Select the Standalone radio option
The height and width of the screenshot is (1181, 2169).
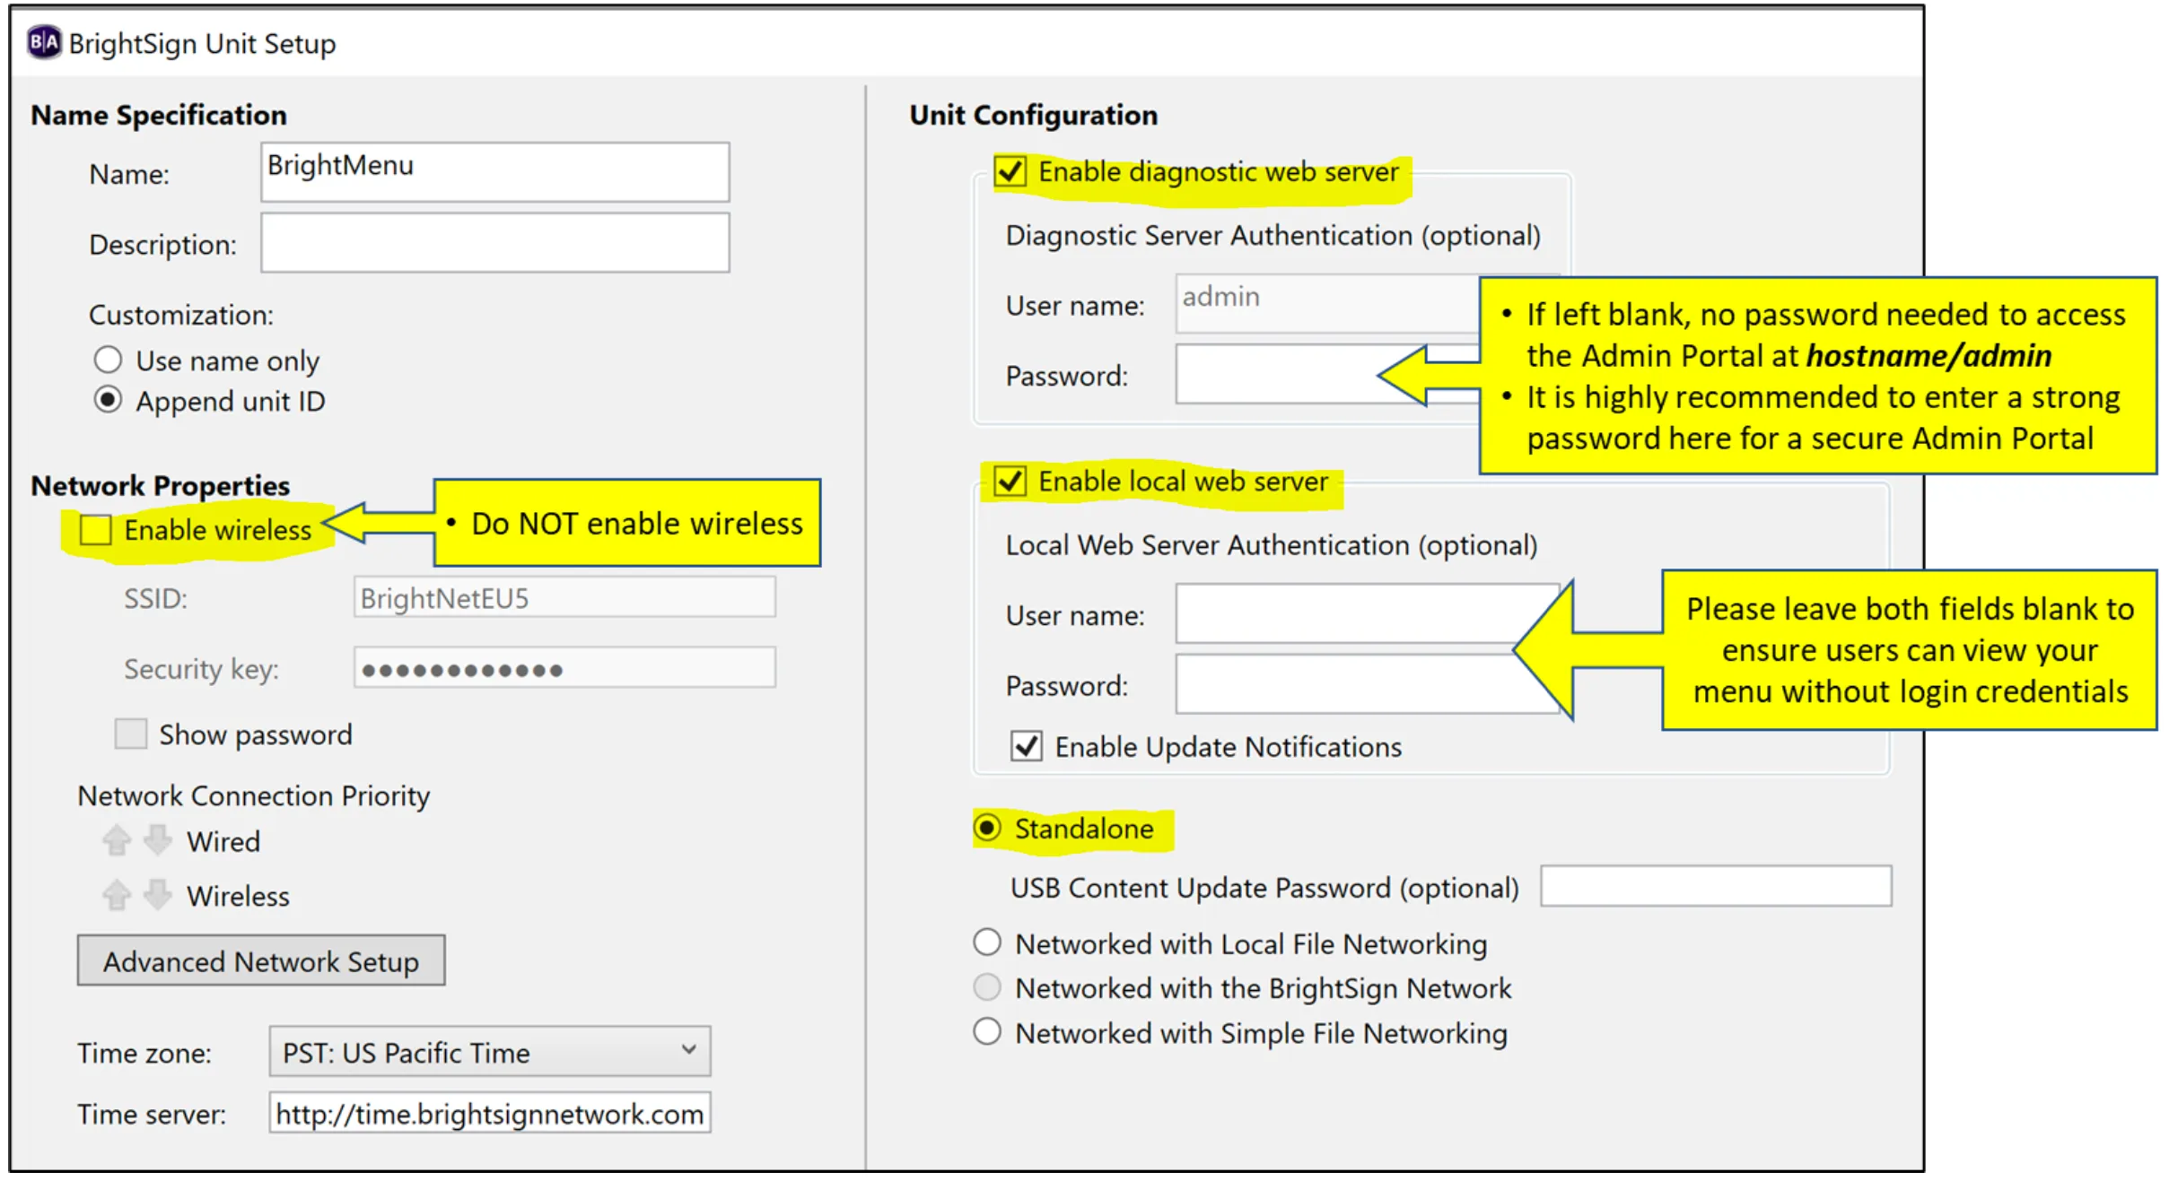click(987, 828)
